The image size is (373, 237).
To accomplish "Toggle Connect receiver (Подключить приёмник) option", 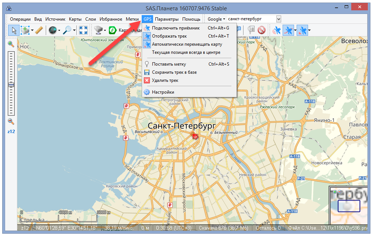I will pos(176,28).
